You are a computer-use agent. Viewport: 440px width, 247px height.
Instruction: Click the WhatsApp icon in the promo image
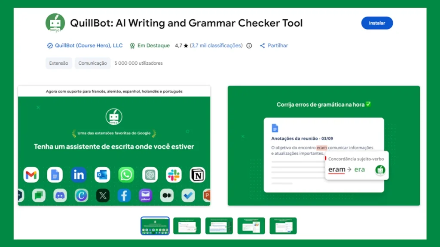point(126,175)
